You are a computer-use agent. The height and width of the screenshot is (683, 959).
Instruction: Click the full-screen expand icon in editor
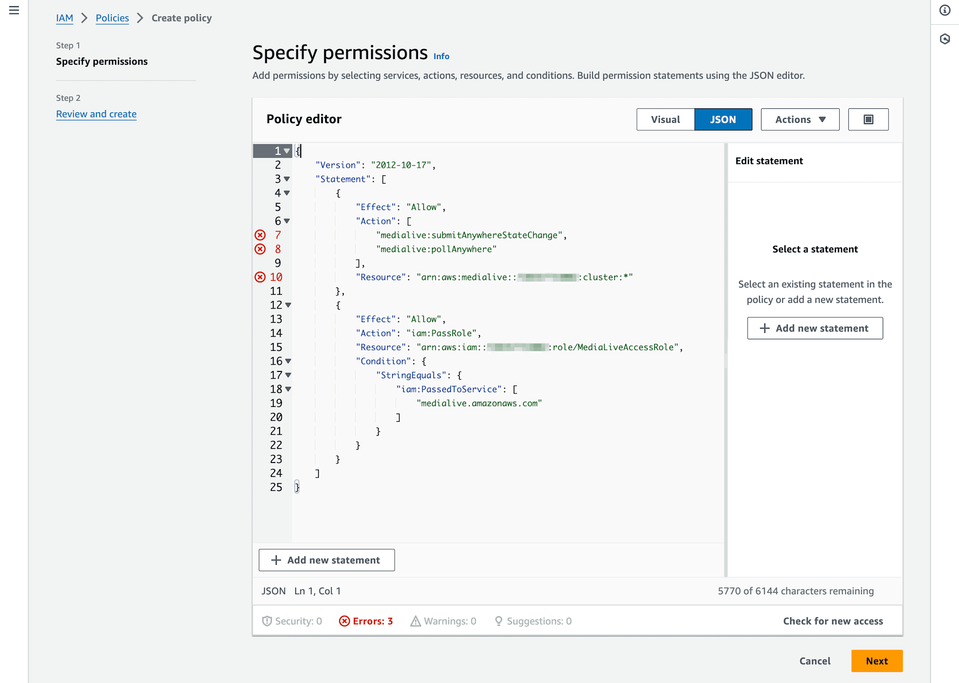[x=869, y=119]
